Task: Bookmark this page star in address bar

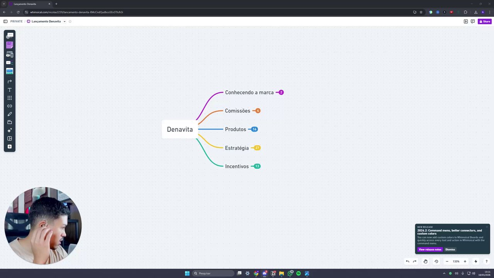Action: point(421,12)
